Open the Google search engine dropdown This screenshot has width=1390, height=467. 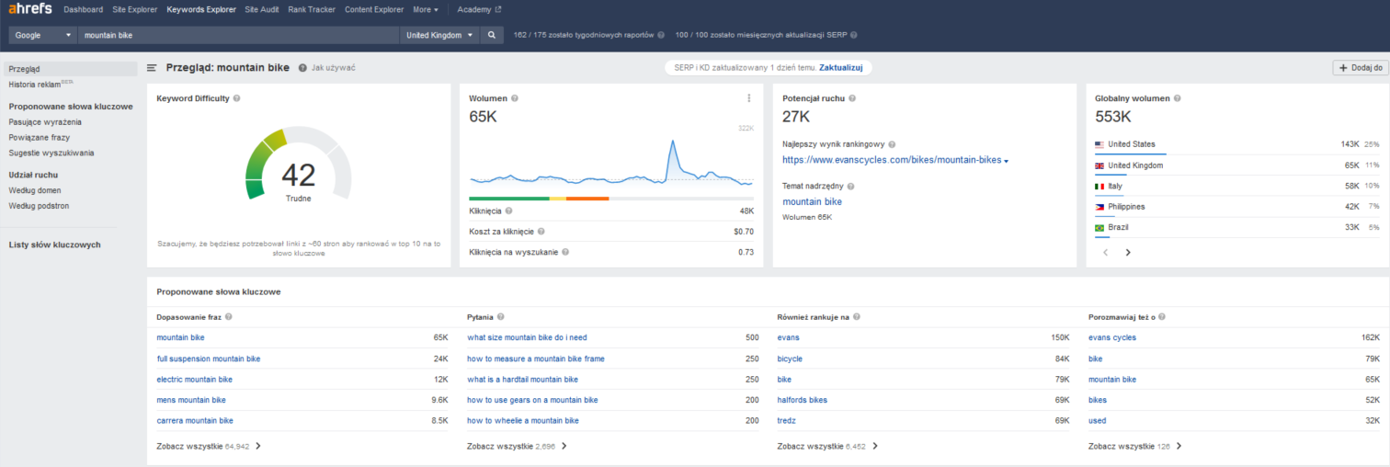[42, 35]
